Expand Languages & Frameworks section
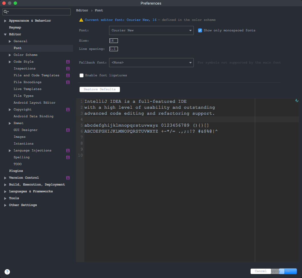This screenshot has width=302, height=278. point(5,191)
